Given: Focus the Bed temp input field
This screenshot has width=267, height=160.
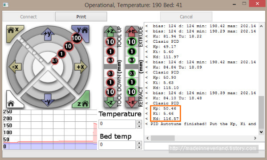Looking at the screenshot, I should 117,145.
